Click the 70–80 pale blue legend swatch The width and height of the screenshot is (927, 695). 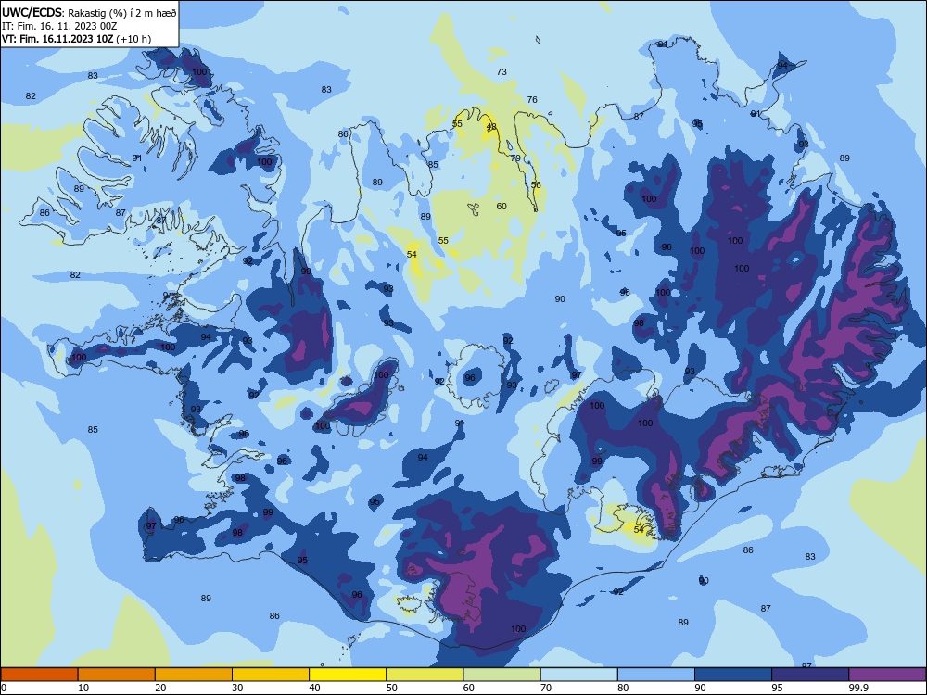click(578, 675)
